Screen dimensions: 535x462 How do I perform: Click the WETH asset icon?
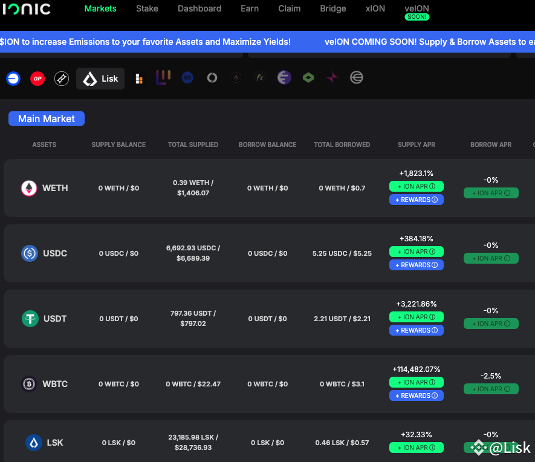click(x=28, y=188)
